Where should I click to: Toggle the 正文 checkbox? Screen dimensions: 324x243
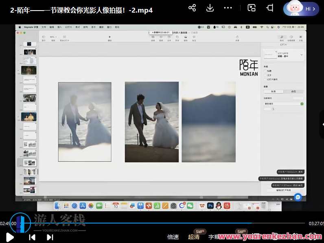[265, 75]
